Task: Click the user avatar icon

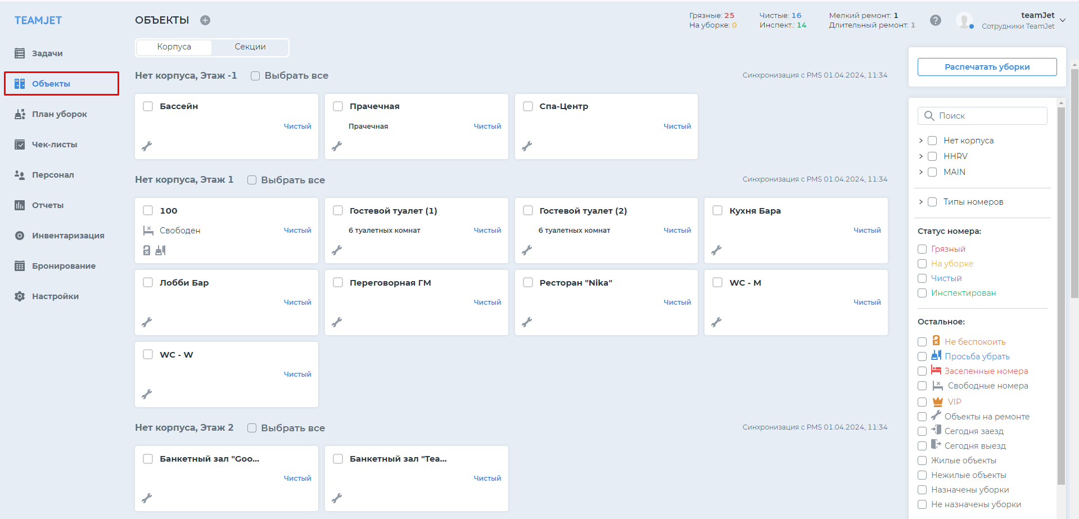Action: point(965,21)
